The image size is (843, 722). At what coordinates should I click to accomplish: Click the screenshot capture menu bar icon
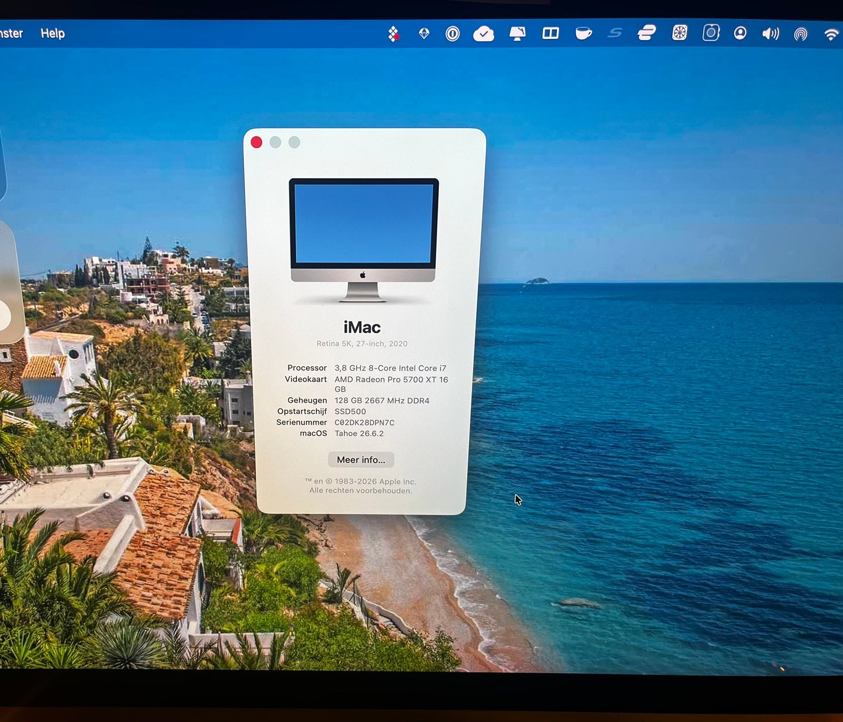tap(711, 33)
